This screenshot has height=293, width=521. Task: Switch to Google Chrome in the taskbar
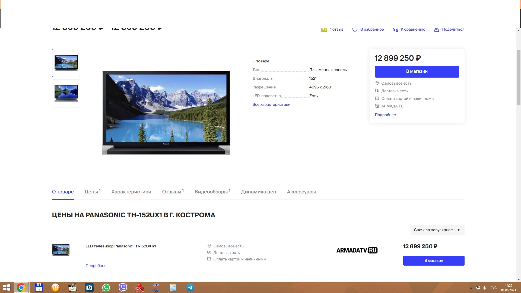coord(21,288)
